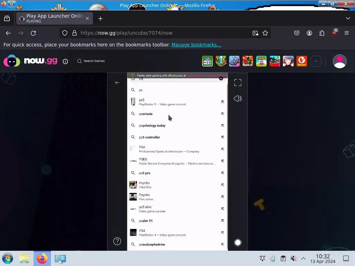Expand the more games dropdown

pyautogui.click(x=316, y=61)
